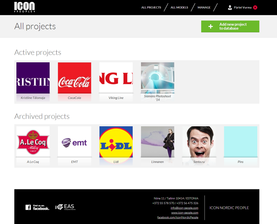The width and height of the screenshot is (277, 224).
Task: Open the A Le Coq archived thumbnail
Action: point(33,142)
